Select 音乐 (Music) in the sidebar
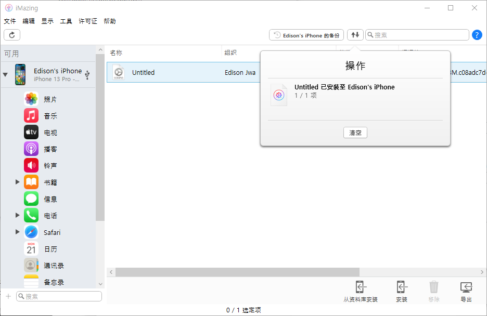Image resolution: width=487 pixels, height=316 pixels. [50, 116]
